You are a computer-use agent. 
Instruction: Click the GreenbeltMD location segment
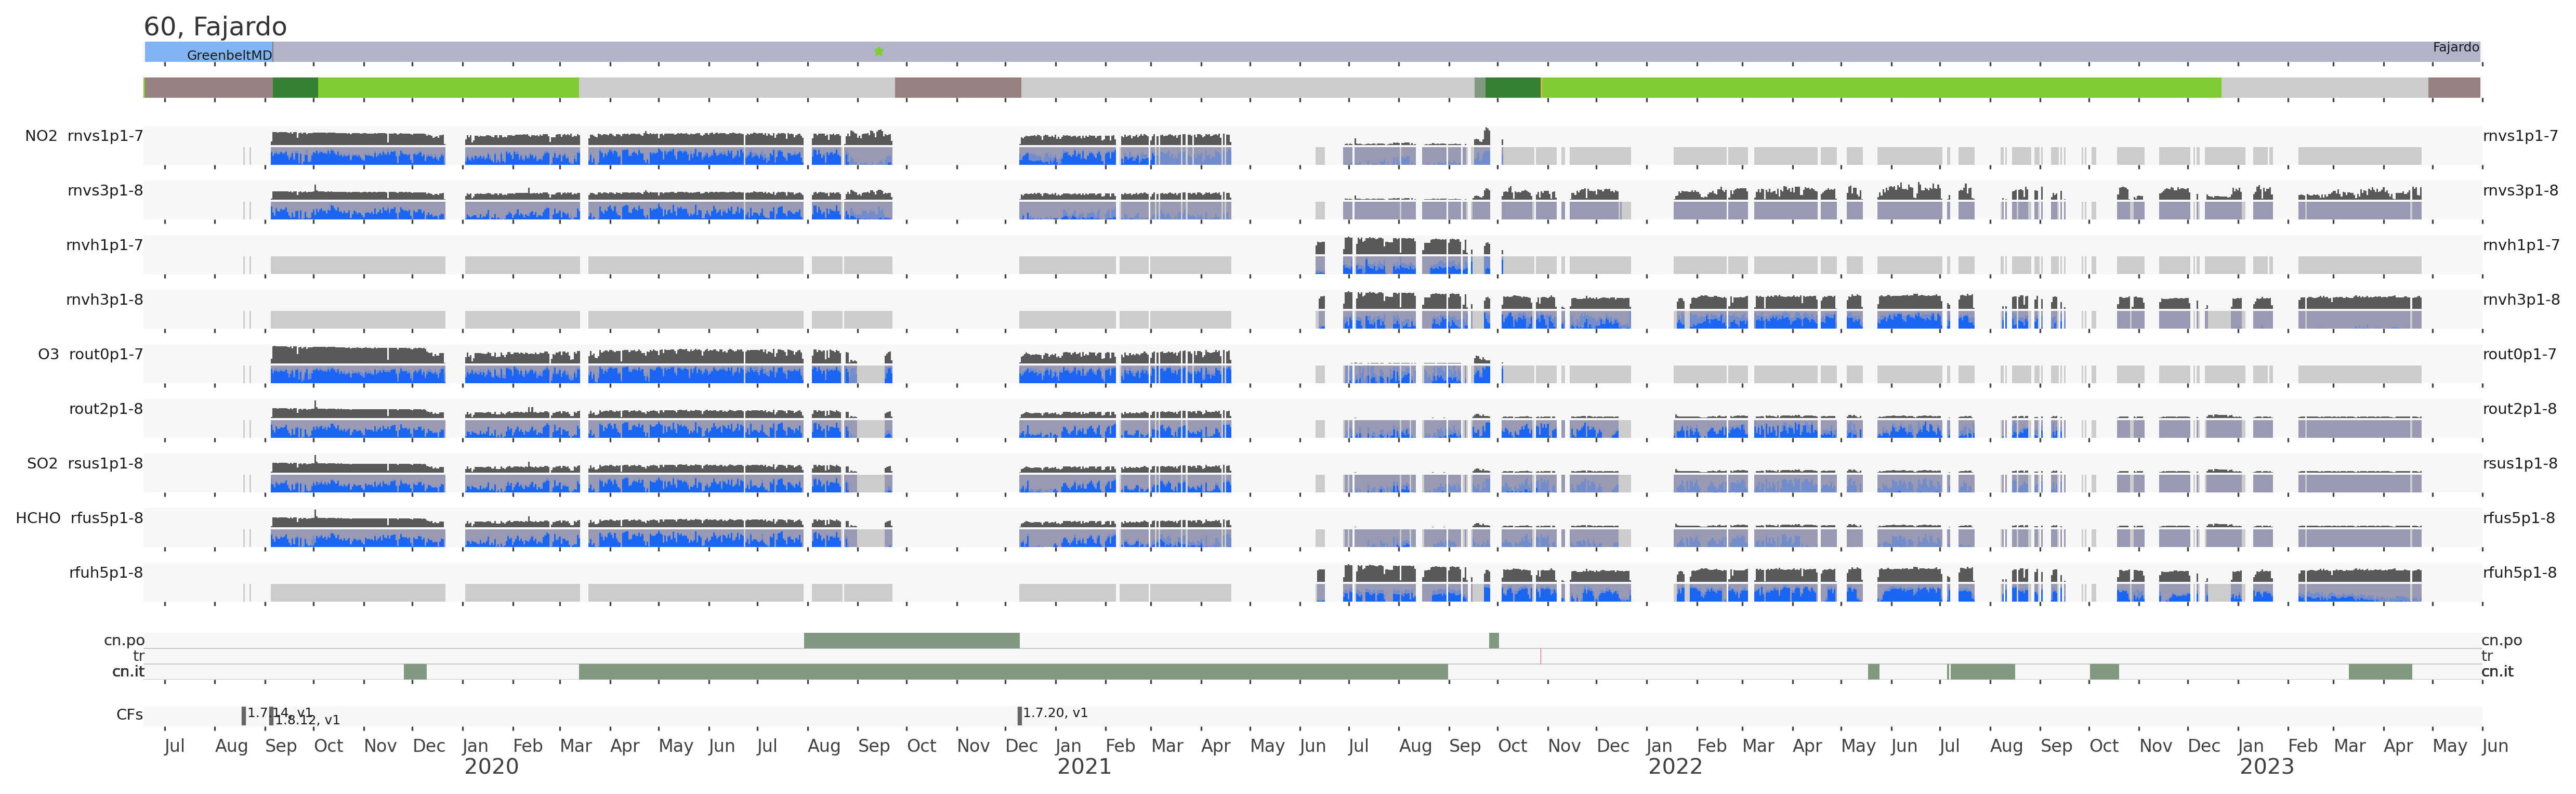click(x=209, y=53)
